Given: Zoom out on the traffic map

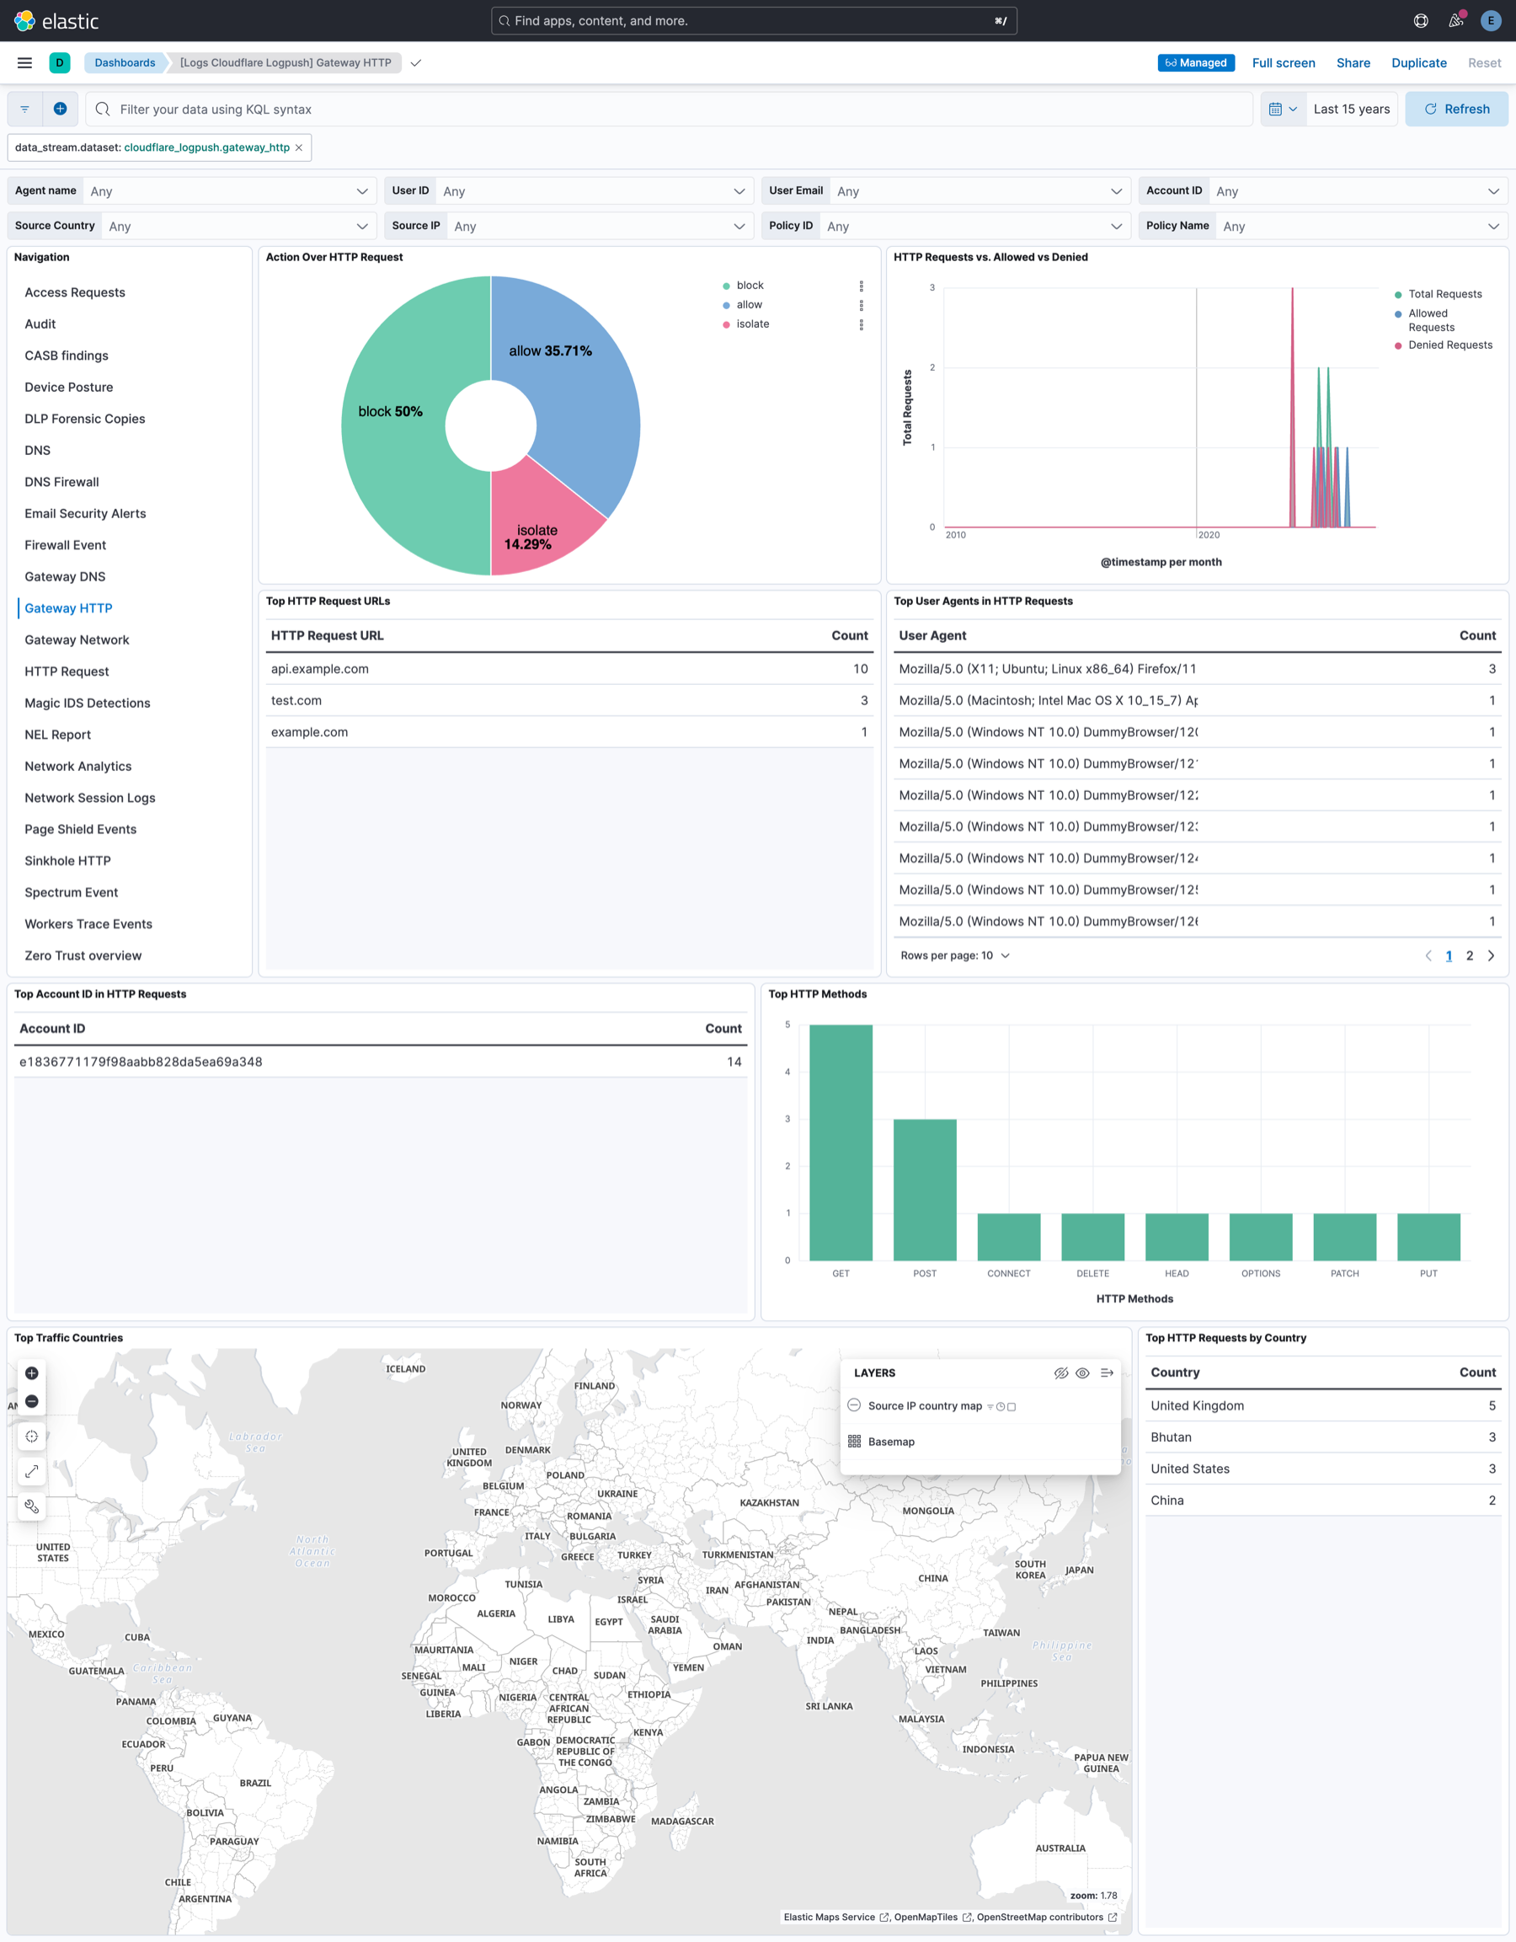Looking at the screenshot, I should tap(32, 1400).
